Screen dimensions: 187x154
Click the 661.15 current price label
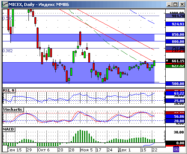pyautogui.click(x=175, y=61)
